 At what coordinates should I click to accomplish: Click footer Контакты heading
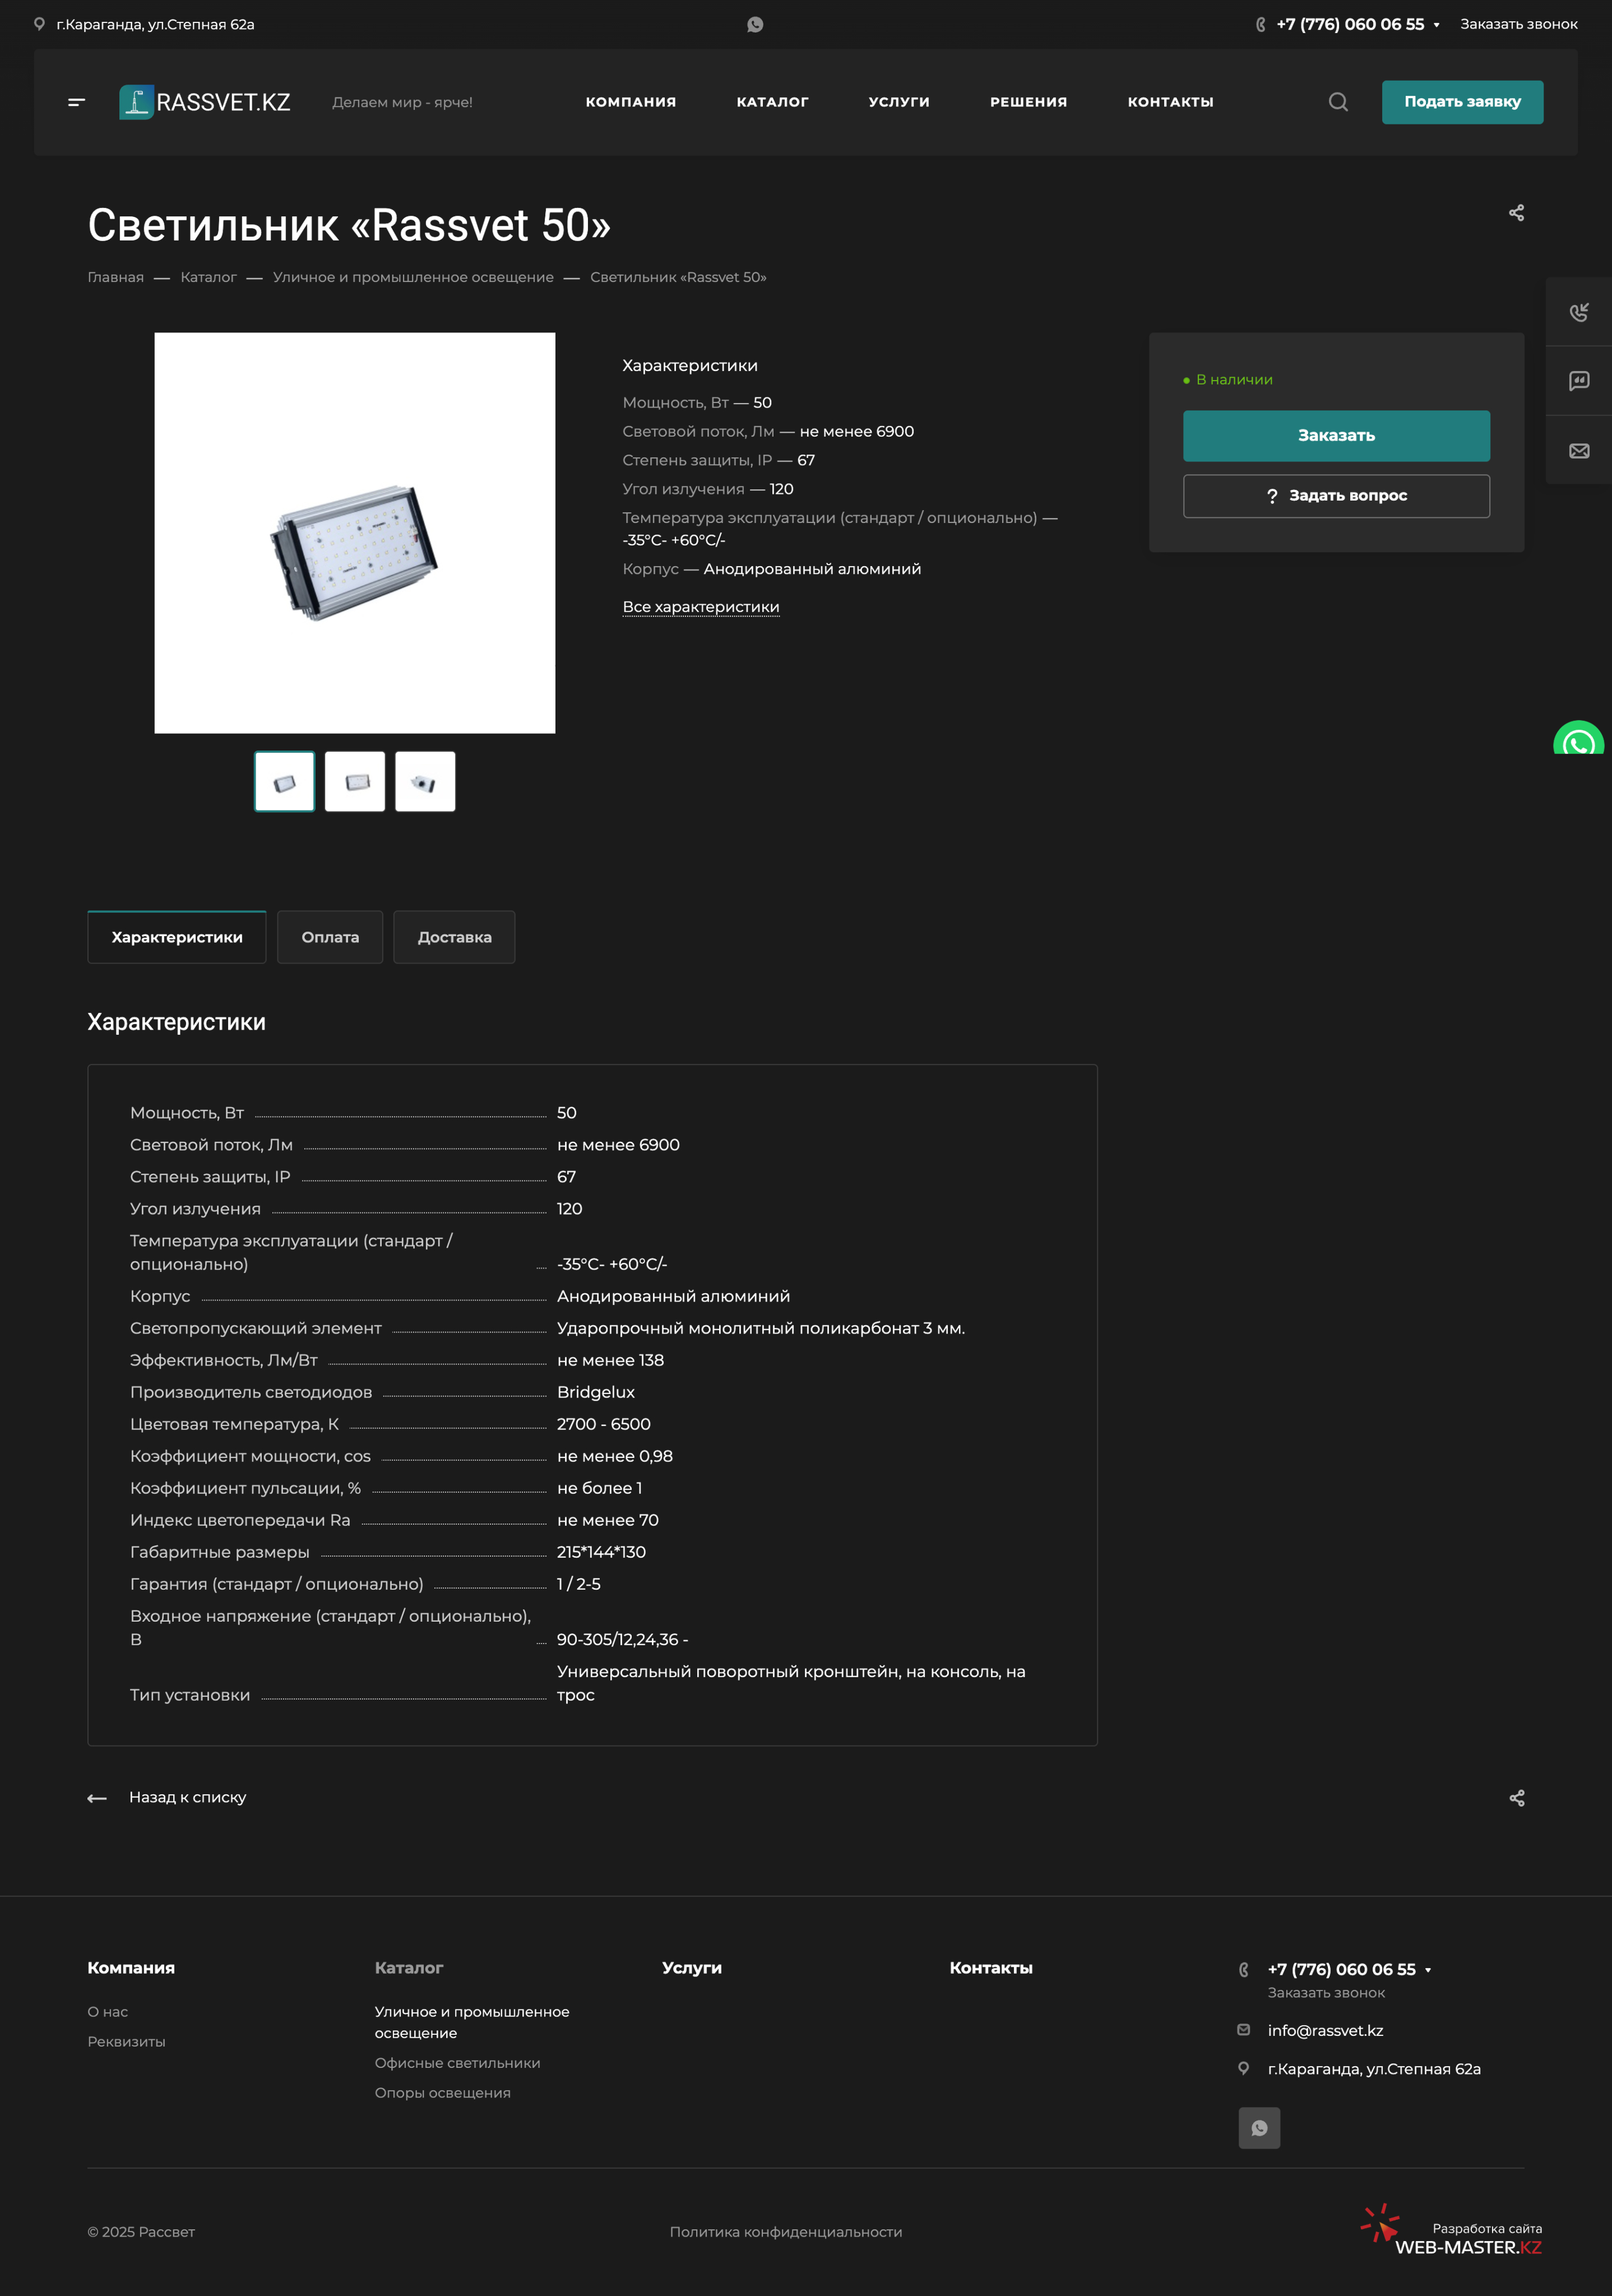point(990,1968)
